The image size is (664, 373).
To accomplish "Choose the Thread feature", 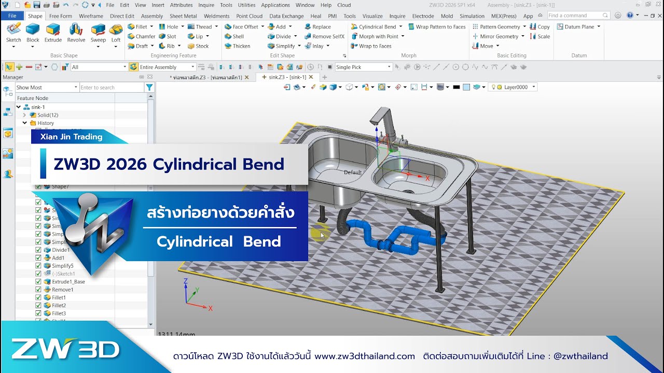I will click(200, 26).
